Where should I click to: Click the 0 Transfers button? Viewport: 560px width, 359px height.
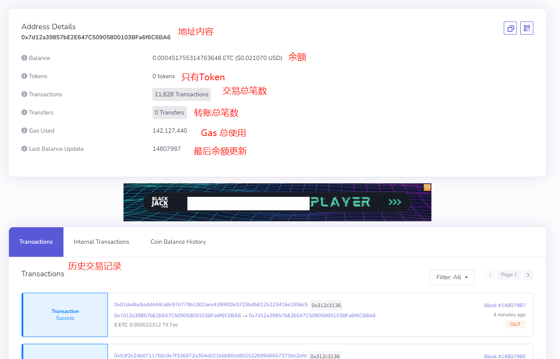[169, 112]
